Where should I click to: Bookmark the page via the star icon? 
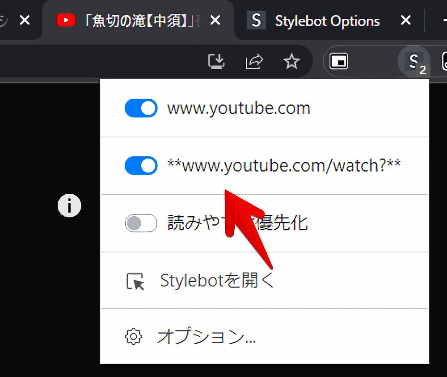pyautogui.click(x=291, y=62)
